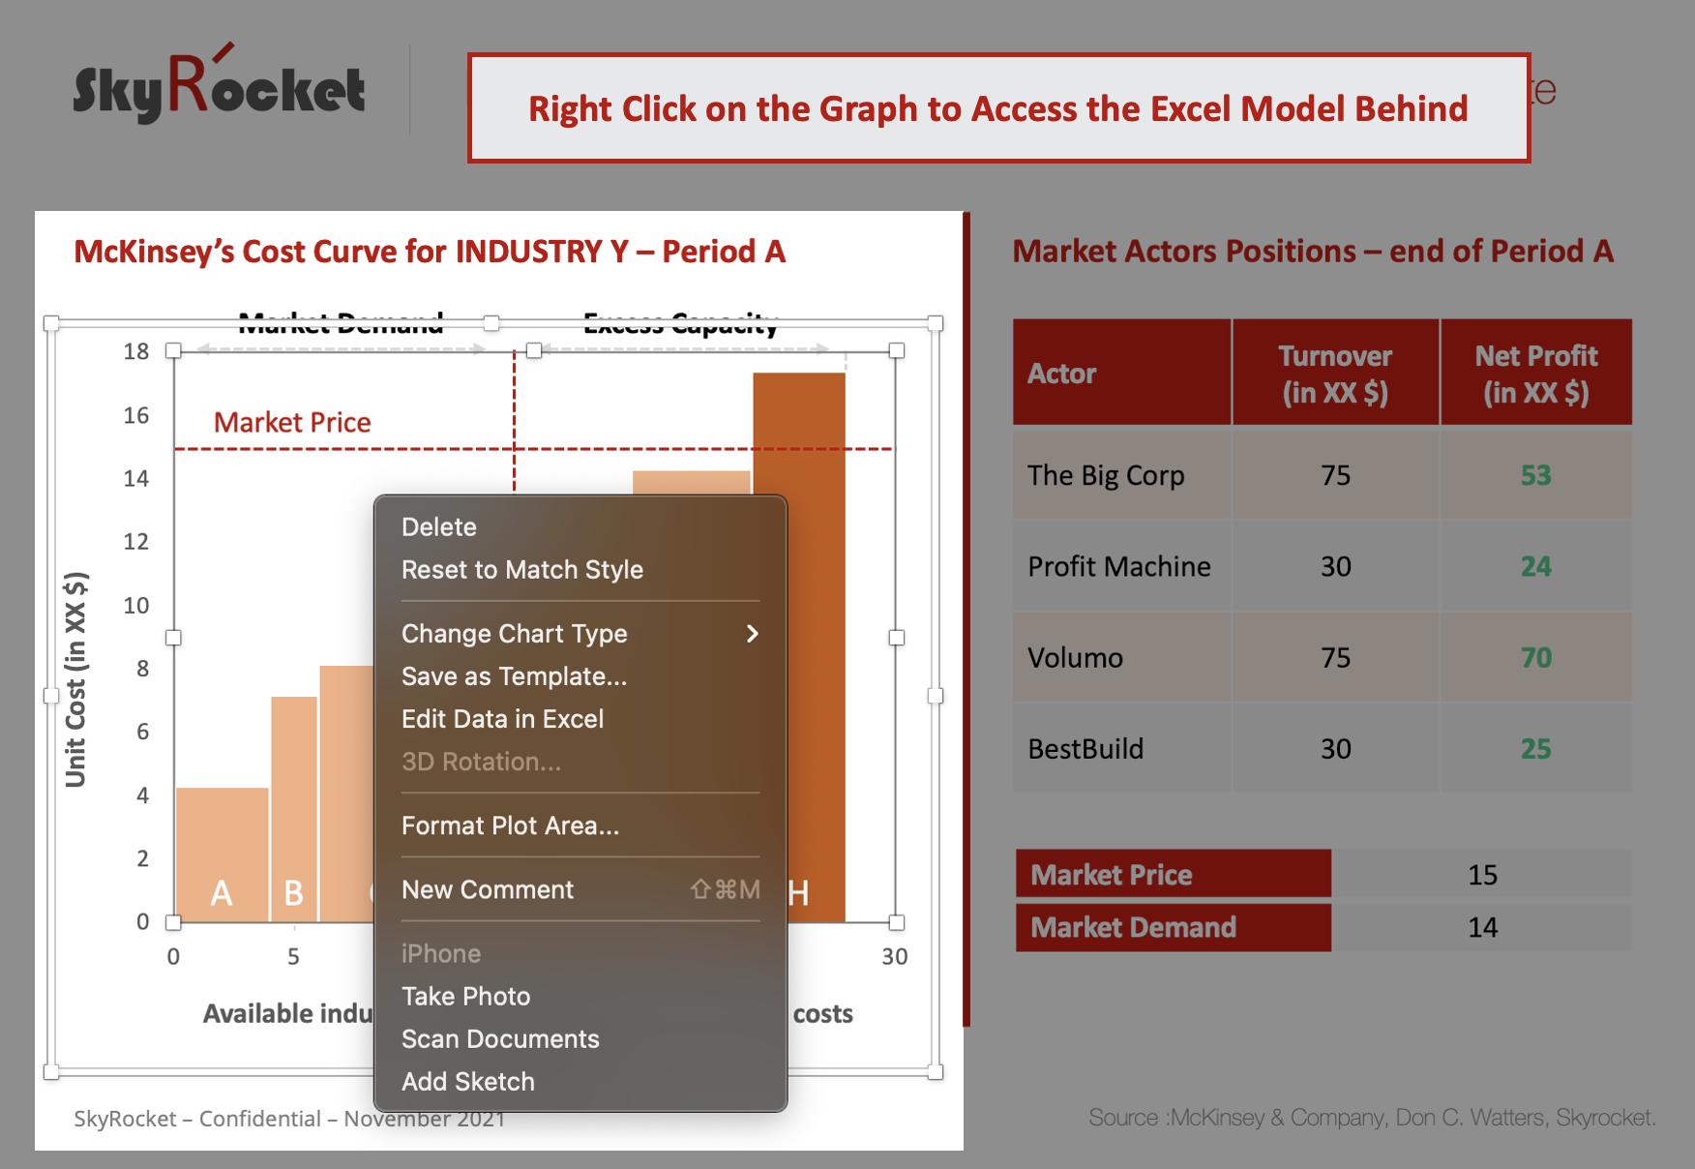The height and width of the screenshot is (1169, 1695).
Task: Click the Right Click on the Graph banner
Action: click(x=998, y=108)
